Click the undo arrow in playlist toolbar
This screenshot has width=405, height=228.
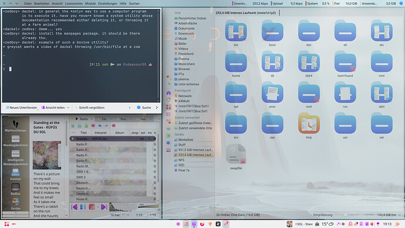pos(100,126)
